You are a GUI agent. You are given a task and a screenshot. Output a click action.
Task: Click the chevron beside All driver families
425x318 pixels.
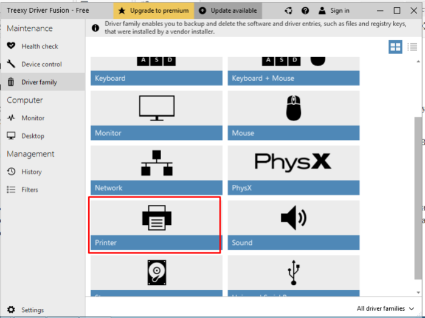tap(412, 308)
